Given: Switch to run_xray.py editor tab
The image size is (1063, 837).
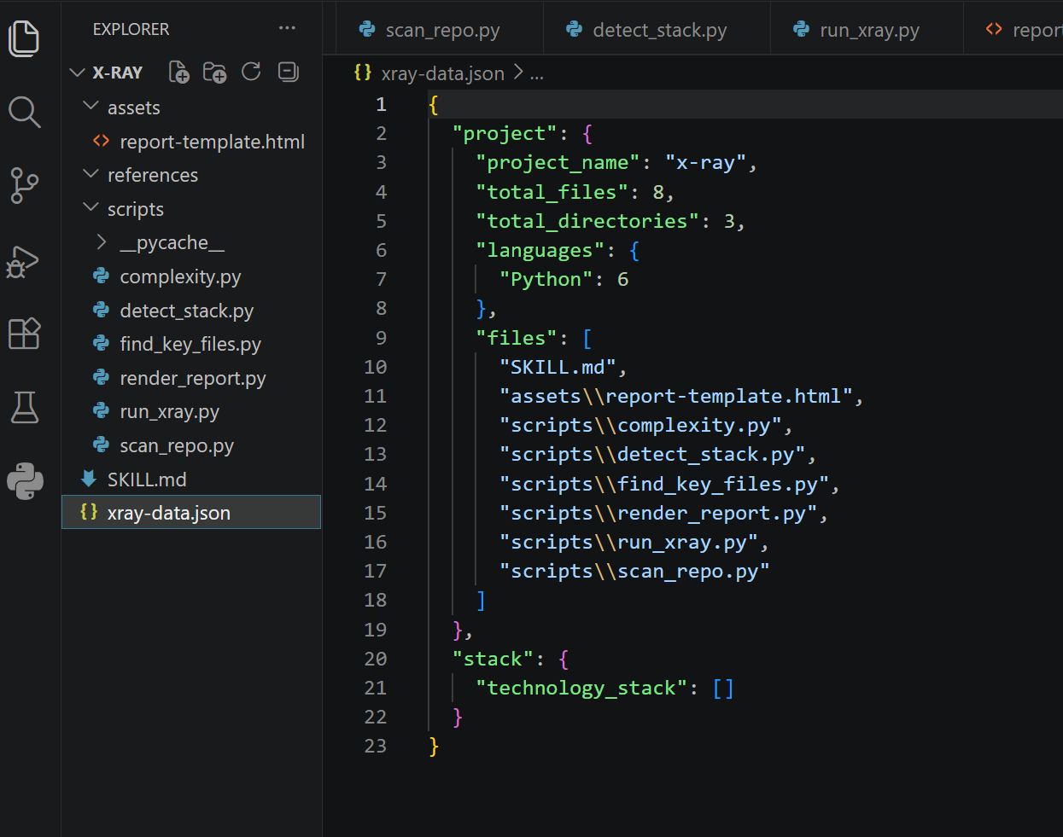Looking at the screenshot, I should pyautogui.click(x=867, y=30).
